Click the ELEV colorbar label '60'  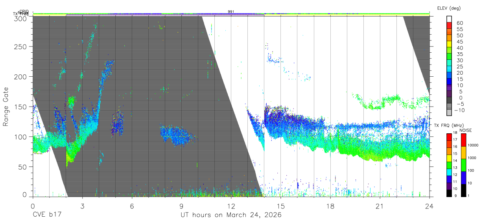tap(460, 23)
